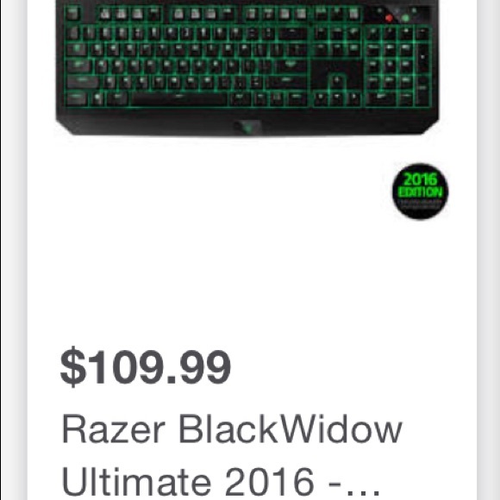Click the red indicator light on keyboard

(x=389, y=18)
